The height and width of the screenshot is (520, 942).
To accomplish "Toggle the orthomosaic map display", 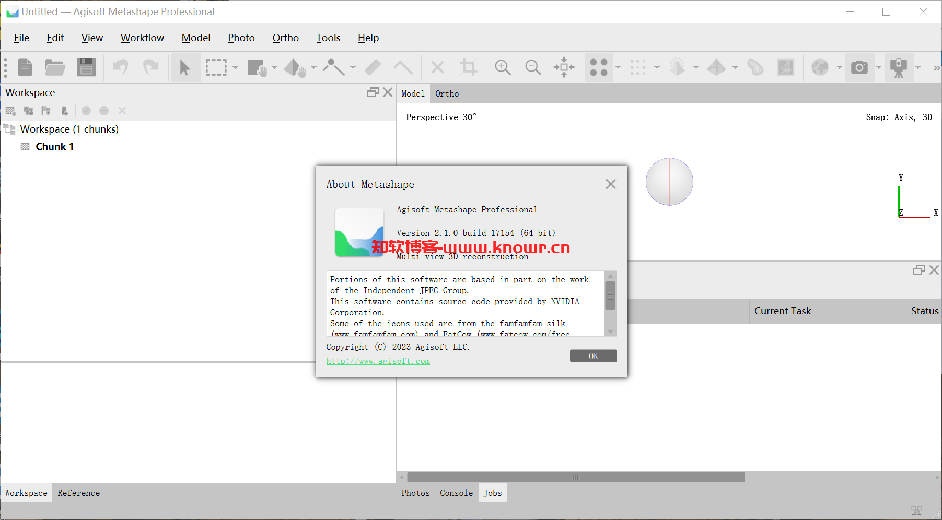I will coord(786,67).
